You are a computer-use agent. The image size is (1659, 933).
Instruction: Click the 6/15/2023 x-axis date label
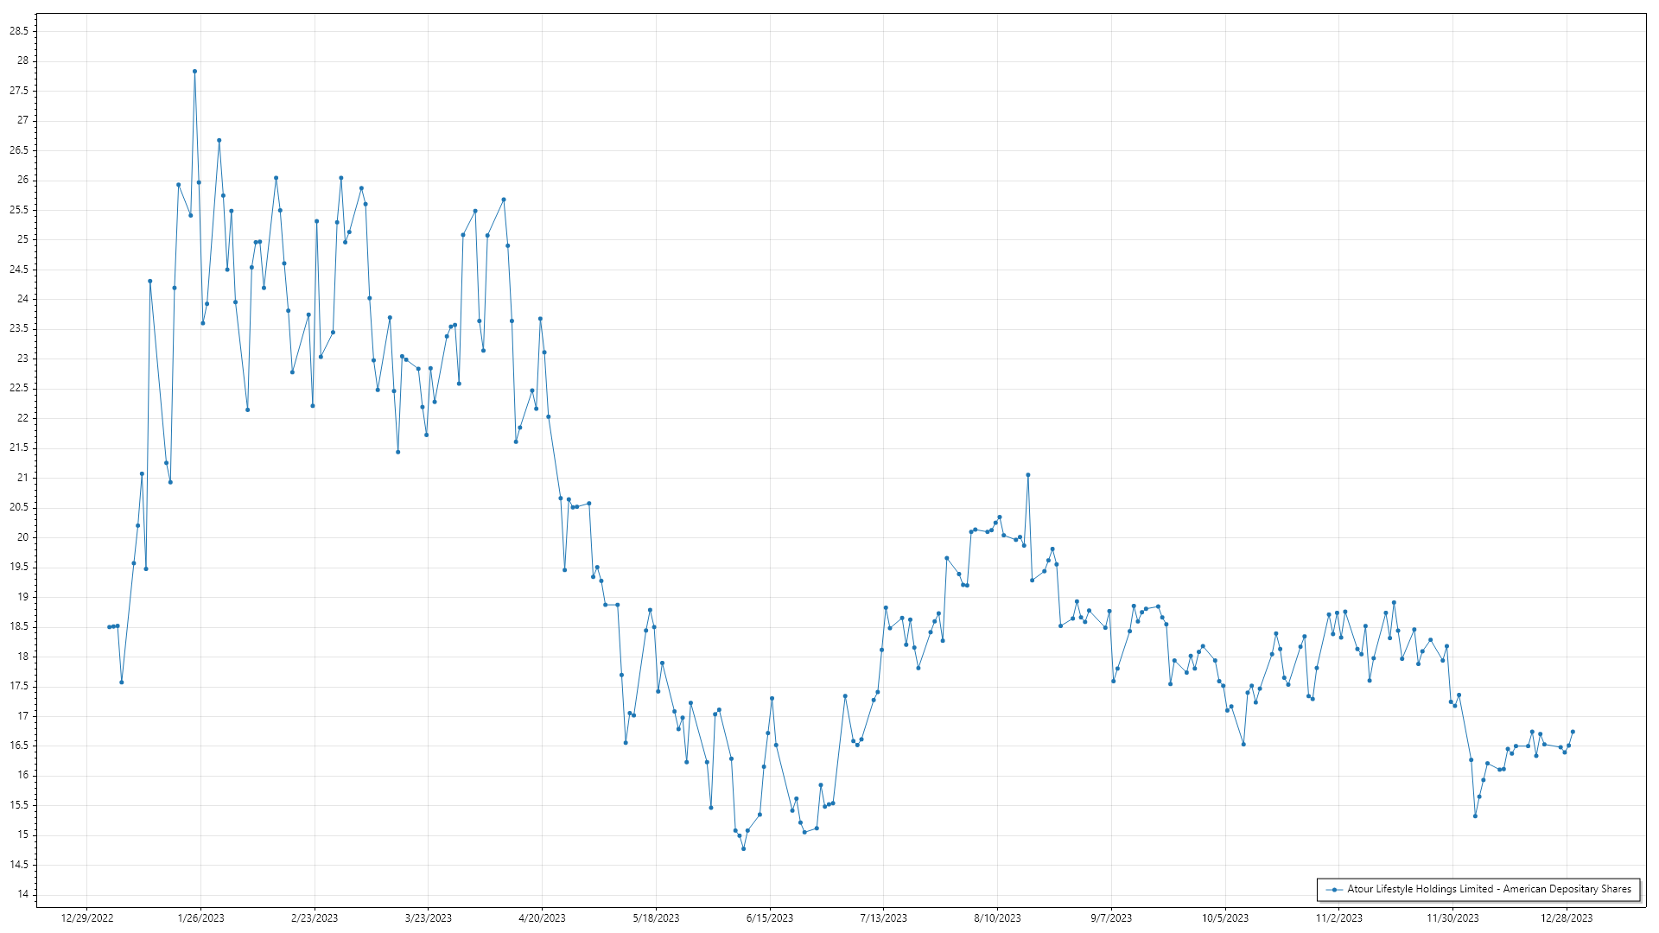click(x=770, y=918)
